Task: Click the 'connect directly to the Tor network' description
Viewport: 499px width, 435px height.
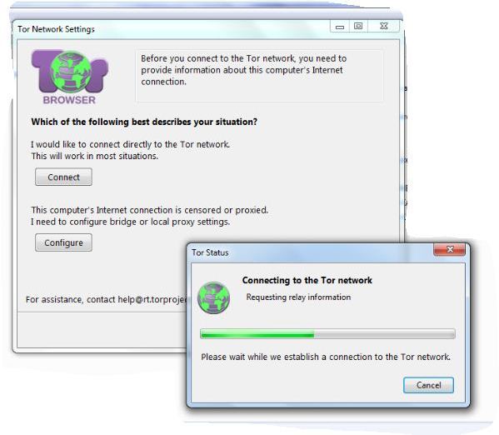Action: tap(130, 150)
